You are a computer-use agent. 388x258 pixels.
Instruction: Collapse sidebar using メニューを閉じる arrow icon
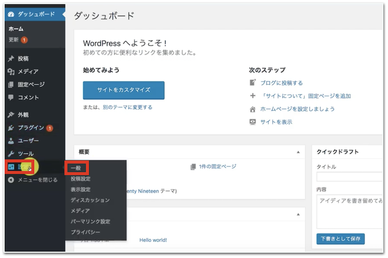(11, 180)
